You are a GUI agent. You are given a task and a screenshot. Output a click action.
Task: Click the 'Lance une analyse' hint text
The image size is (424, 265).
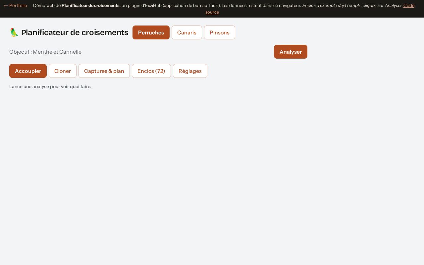coord(50,86)
